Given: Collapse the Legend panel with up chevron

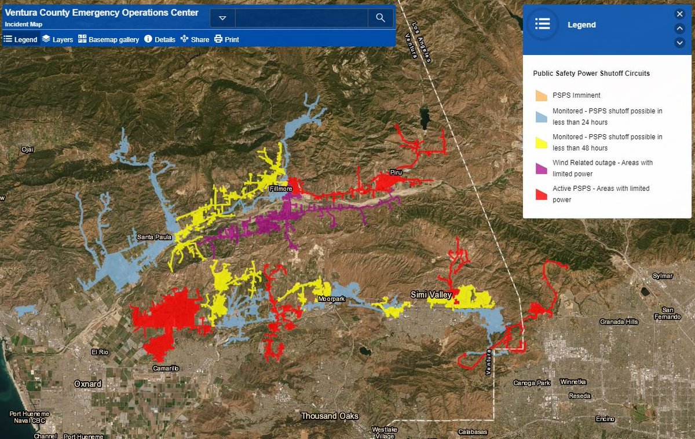Looking at the screenshot, I should click(680, 28).
